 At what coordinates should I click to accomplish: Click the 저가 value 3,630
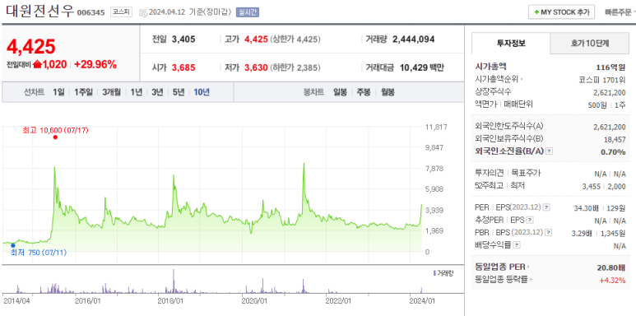coord(256,67)
